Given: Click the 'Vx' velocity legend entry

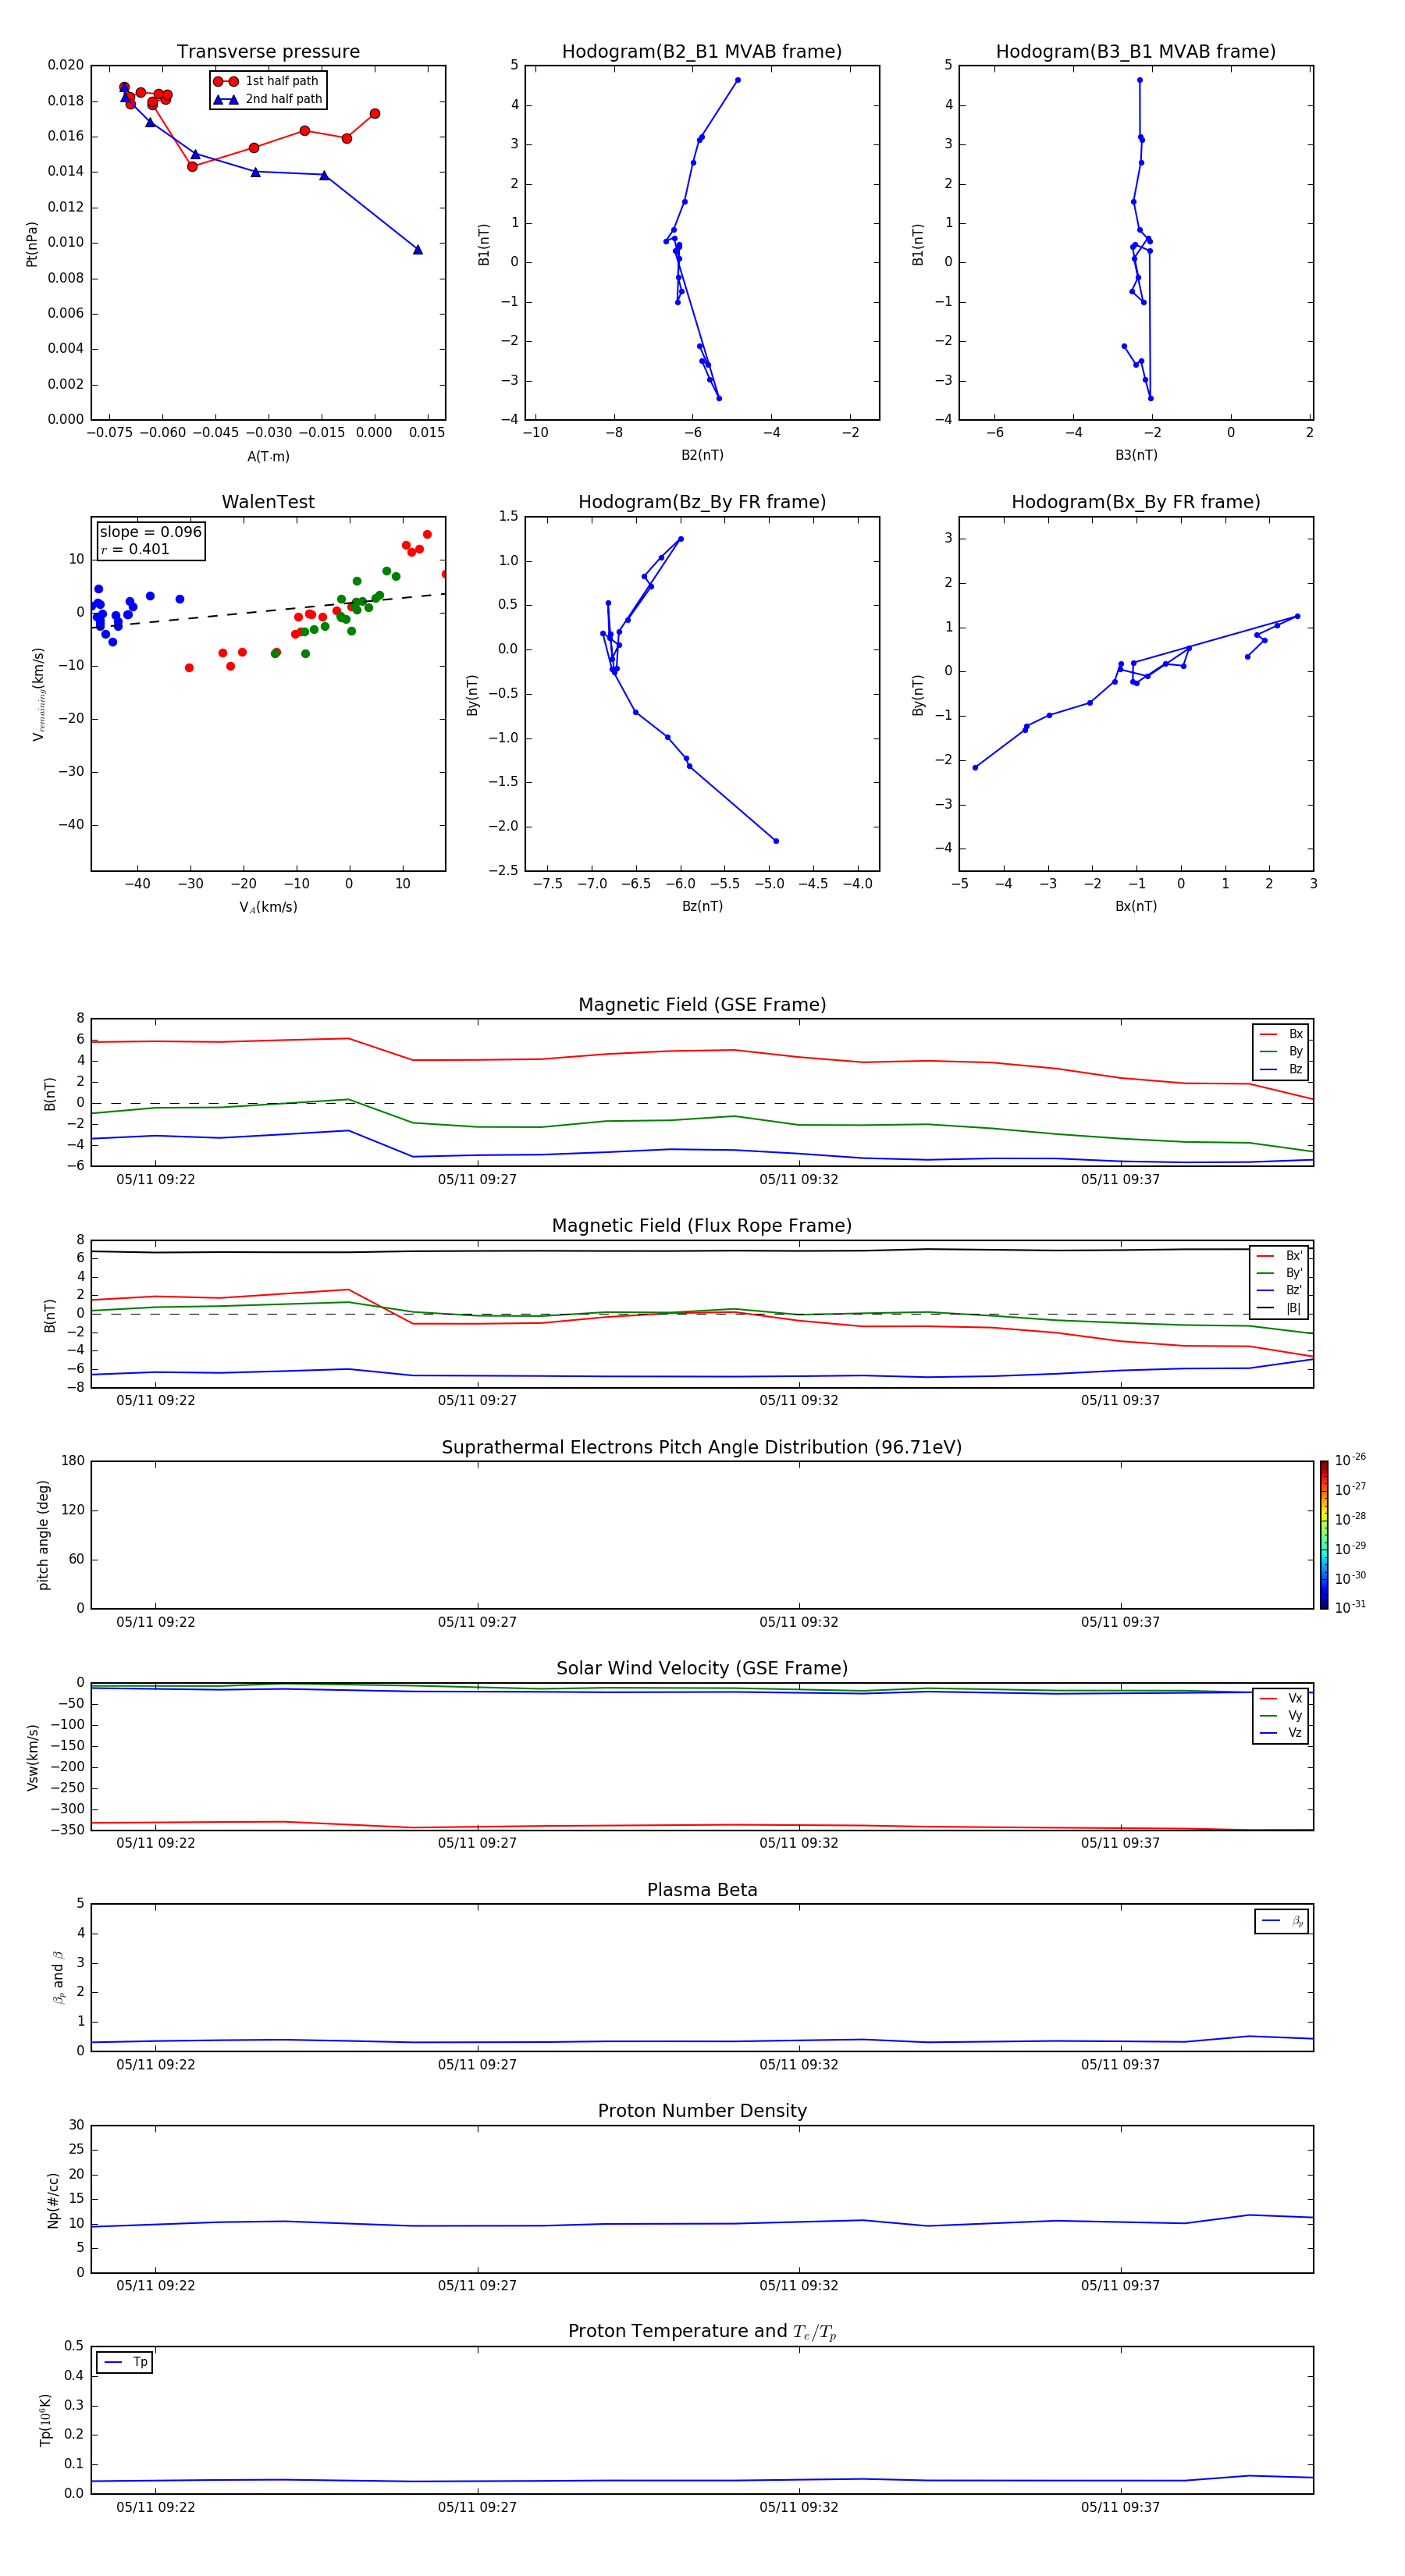Looking at the screenshot, I should pyautogui.click(x=1281, y=1698).
